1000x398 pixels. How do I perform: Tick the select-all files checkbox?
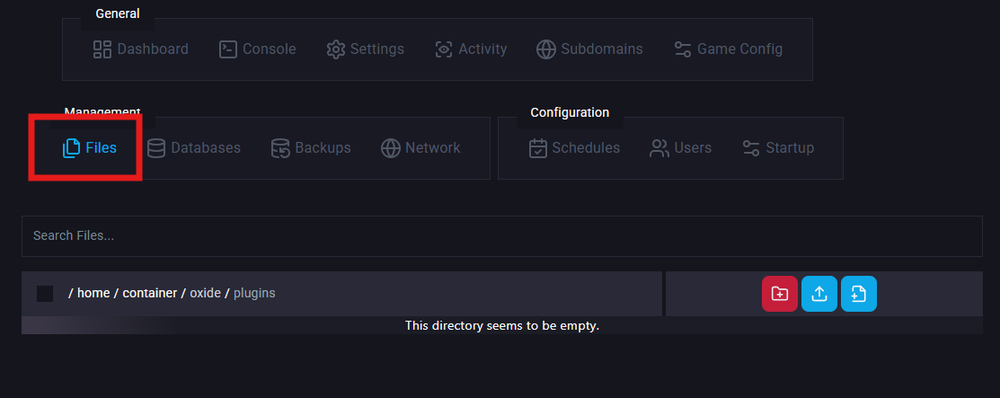pos(45,294)
